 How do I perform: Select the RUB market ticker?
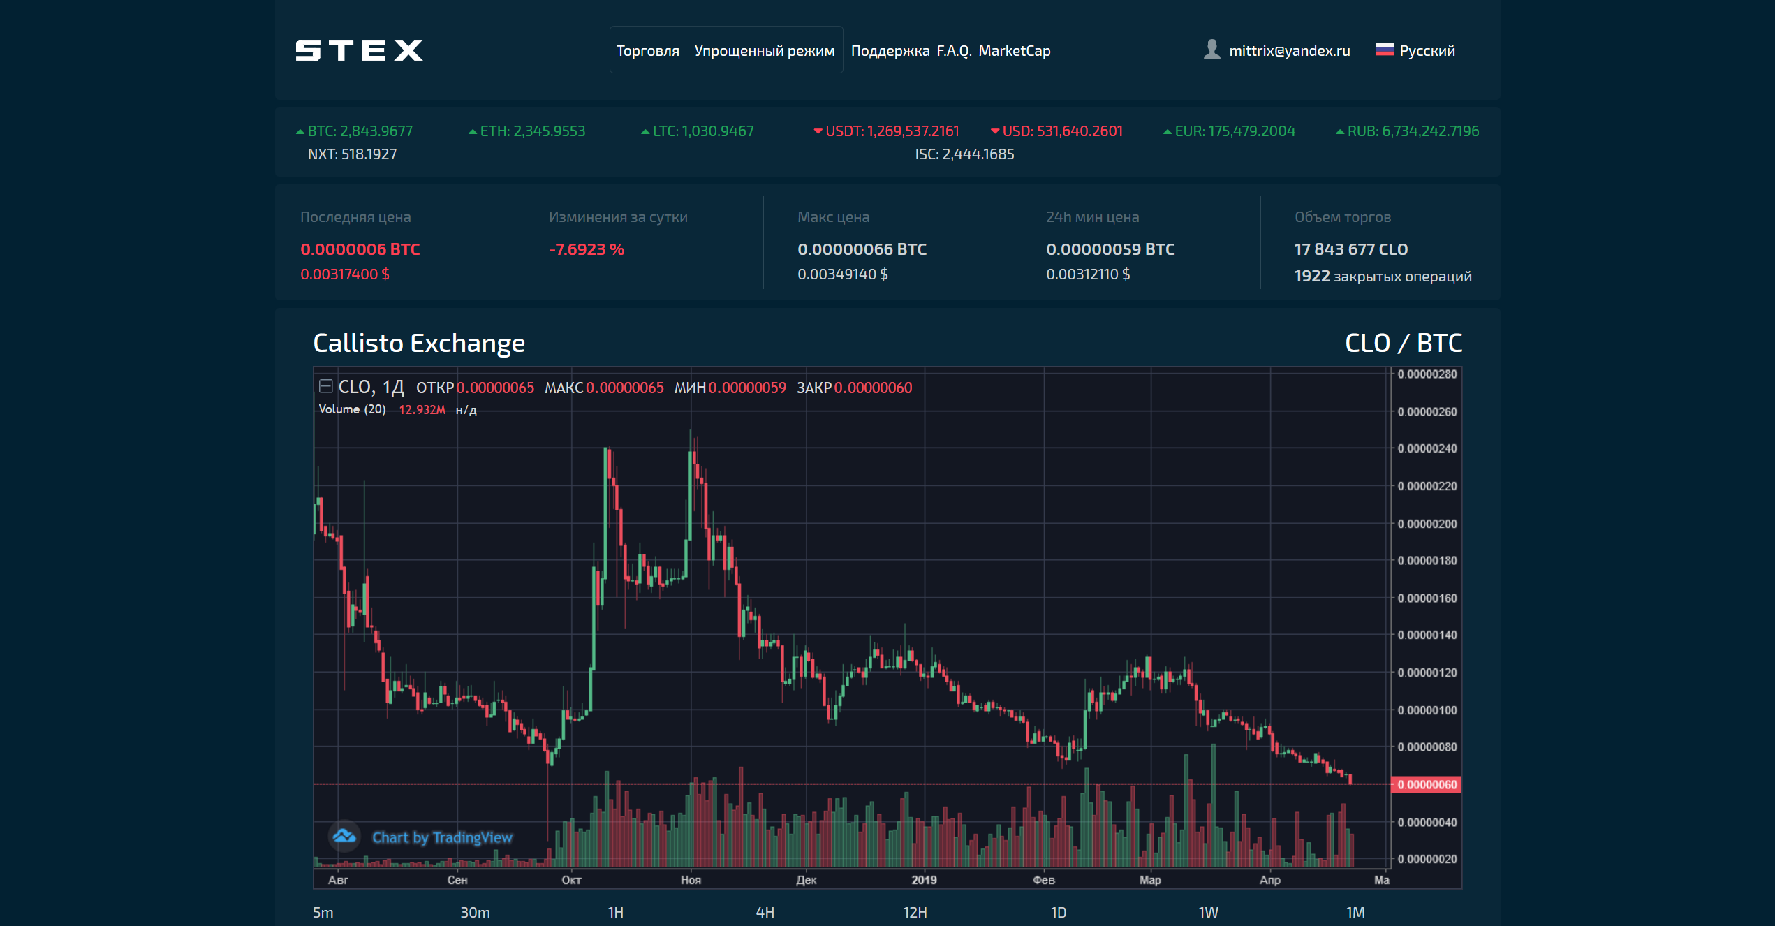[x=1407, y=131]
